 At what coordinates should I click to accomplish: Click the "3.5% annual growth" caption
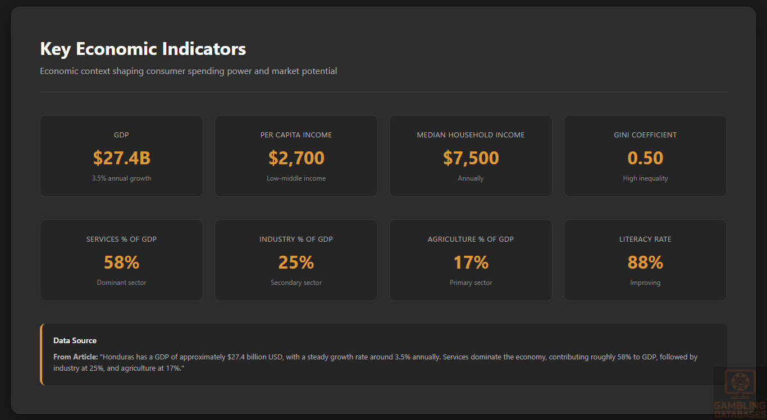pyautogui.click(x=121, y=178)
